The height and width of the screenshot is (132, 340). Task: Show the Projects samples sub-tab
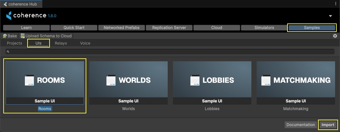(x=14, y=43)
